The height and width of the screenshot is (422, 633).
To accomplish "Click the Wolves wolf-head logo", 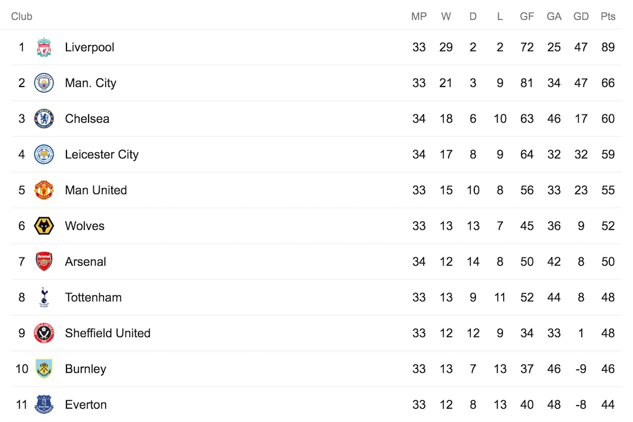I will pyautogui.click(x=44, y=226).
